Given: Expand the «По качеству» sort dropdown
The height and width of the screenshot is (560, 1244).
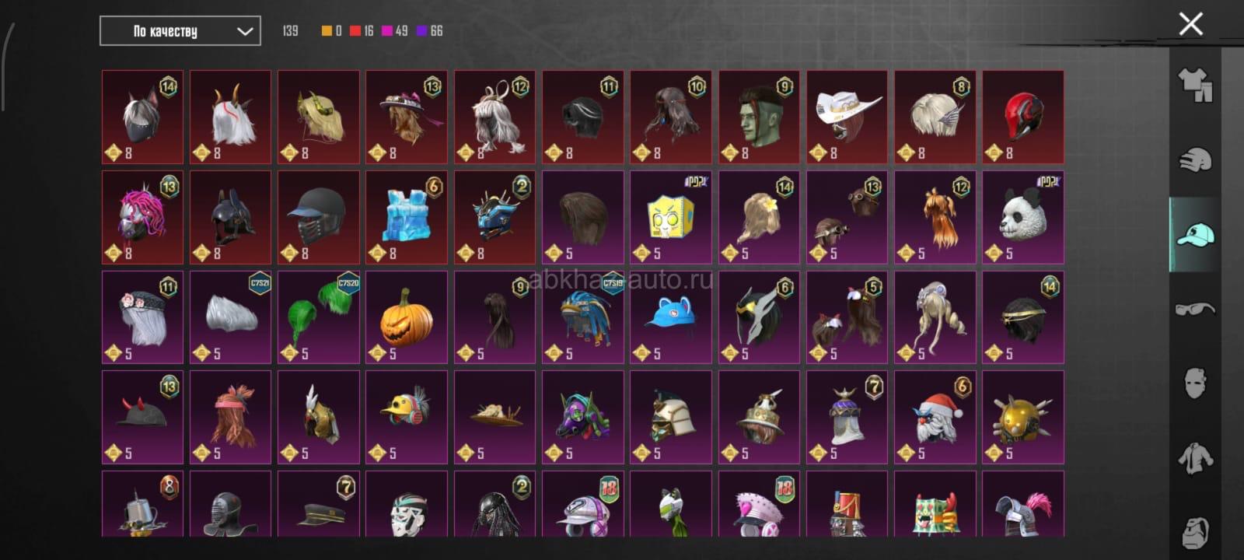Looking at the screenshot, I should (x=180, y=31).
